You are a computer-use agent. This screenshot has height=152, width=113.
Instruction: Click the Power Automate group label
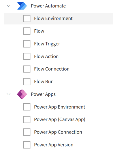tap(48, 6)
